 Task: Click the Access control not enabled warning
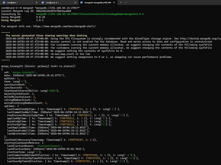coord(109,42)
